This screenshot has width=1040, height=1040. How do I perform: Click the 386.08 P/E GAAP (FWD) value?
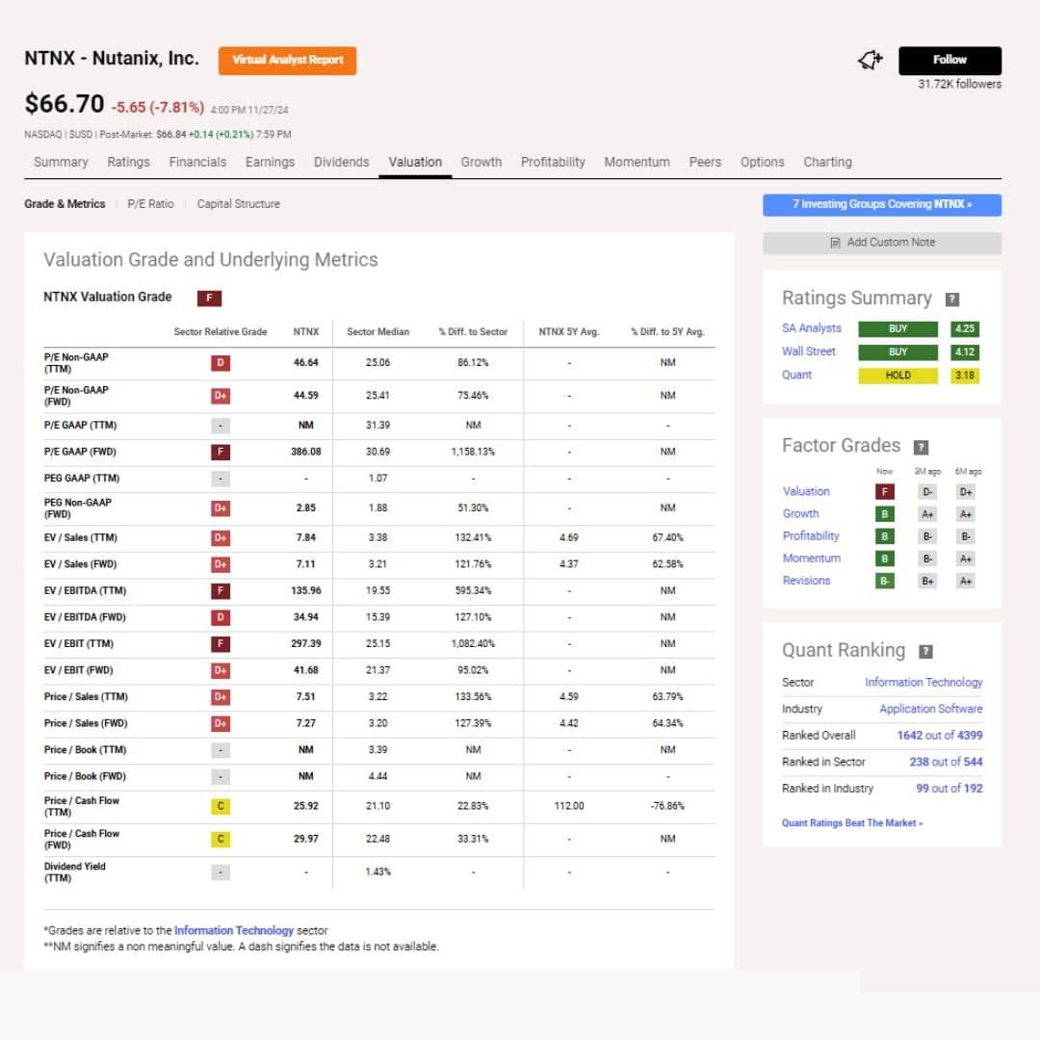(306, 452)
